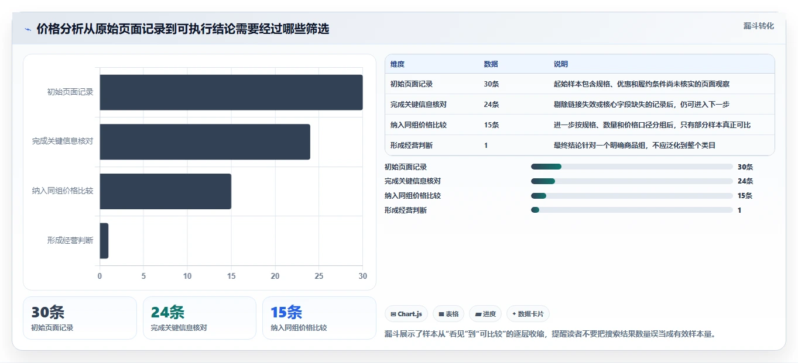798x363 pixels.
Task: Click the small 形成经营判断 bar in the chart
Action: [104, 241]
